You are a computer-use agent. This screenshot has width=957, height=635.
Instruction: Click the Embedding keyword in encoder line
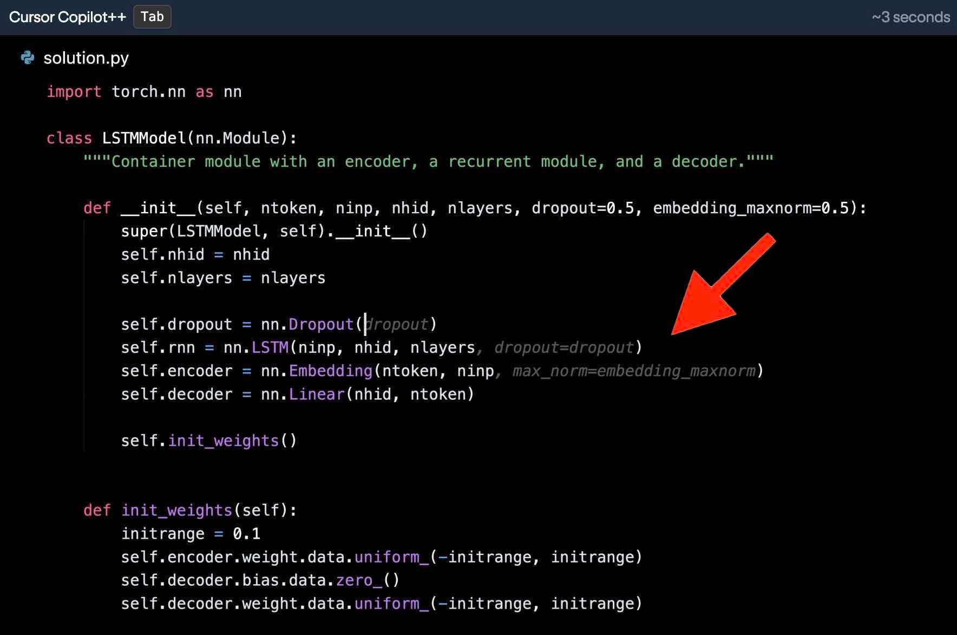click(x=331, y=371)
